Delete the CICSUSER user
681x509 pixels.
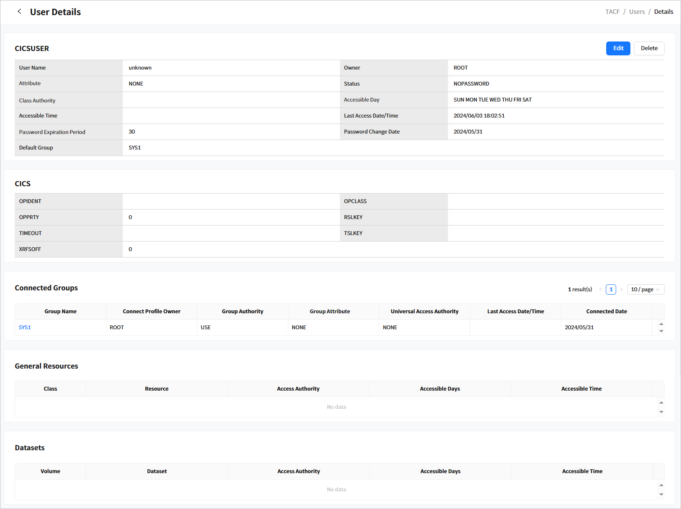coord(649,48)
